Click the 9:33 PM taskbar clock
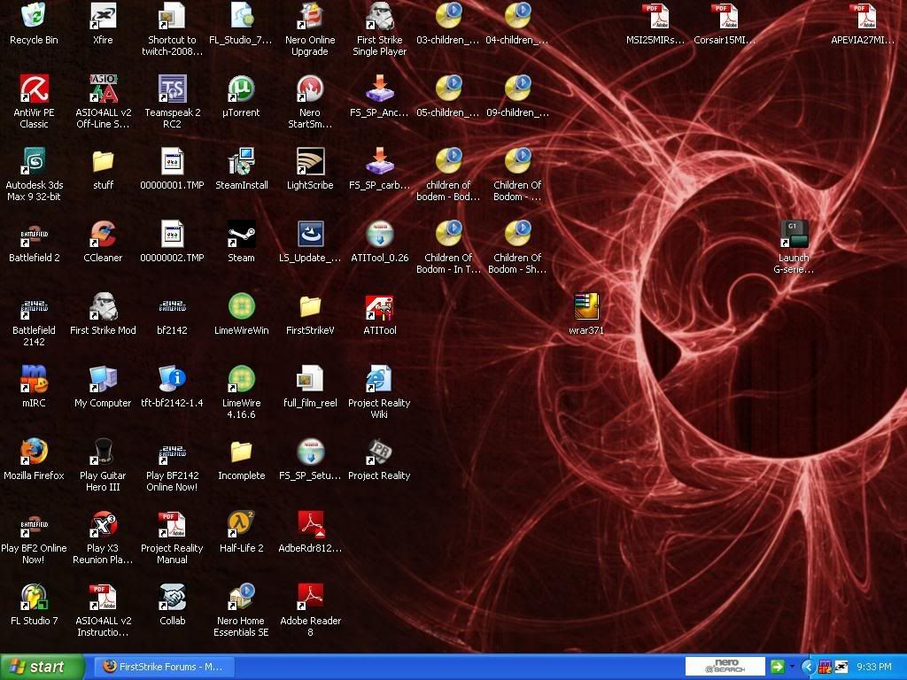 [x=874, y=667]
